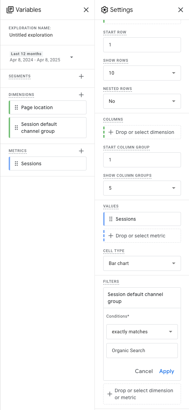Image resolution: width=189 pixels, height=410 pixels.
Task: Close the Settings panel
Action: coord(180,10)
